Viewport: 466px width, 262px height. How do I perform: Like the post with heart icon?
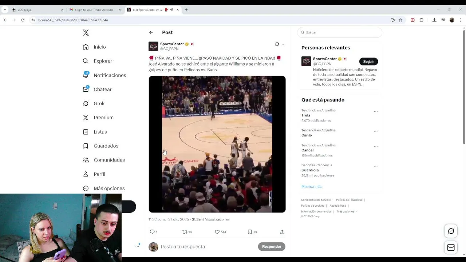click(x=217, y=232)
